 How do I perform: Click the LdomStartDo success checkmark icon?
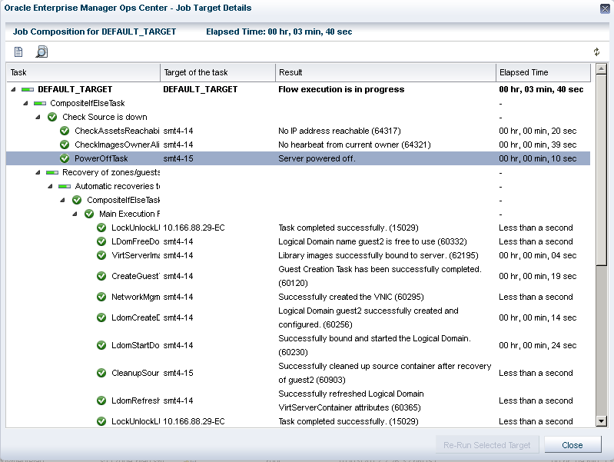click(101, 345)
